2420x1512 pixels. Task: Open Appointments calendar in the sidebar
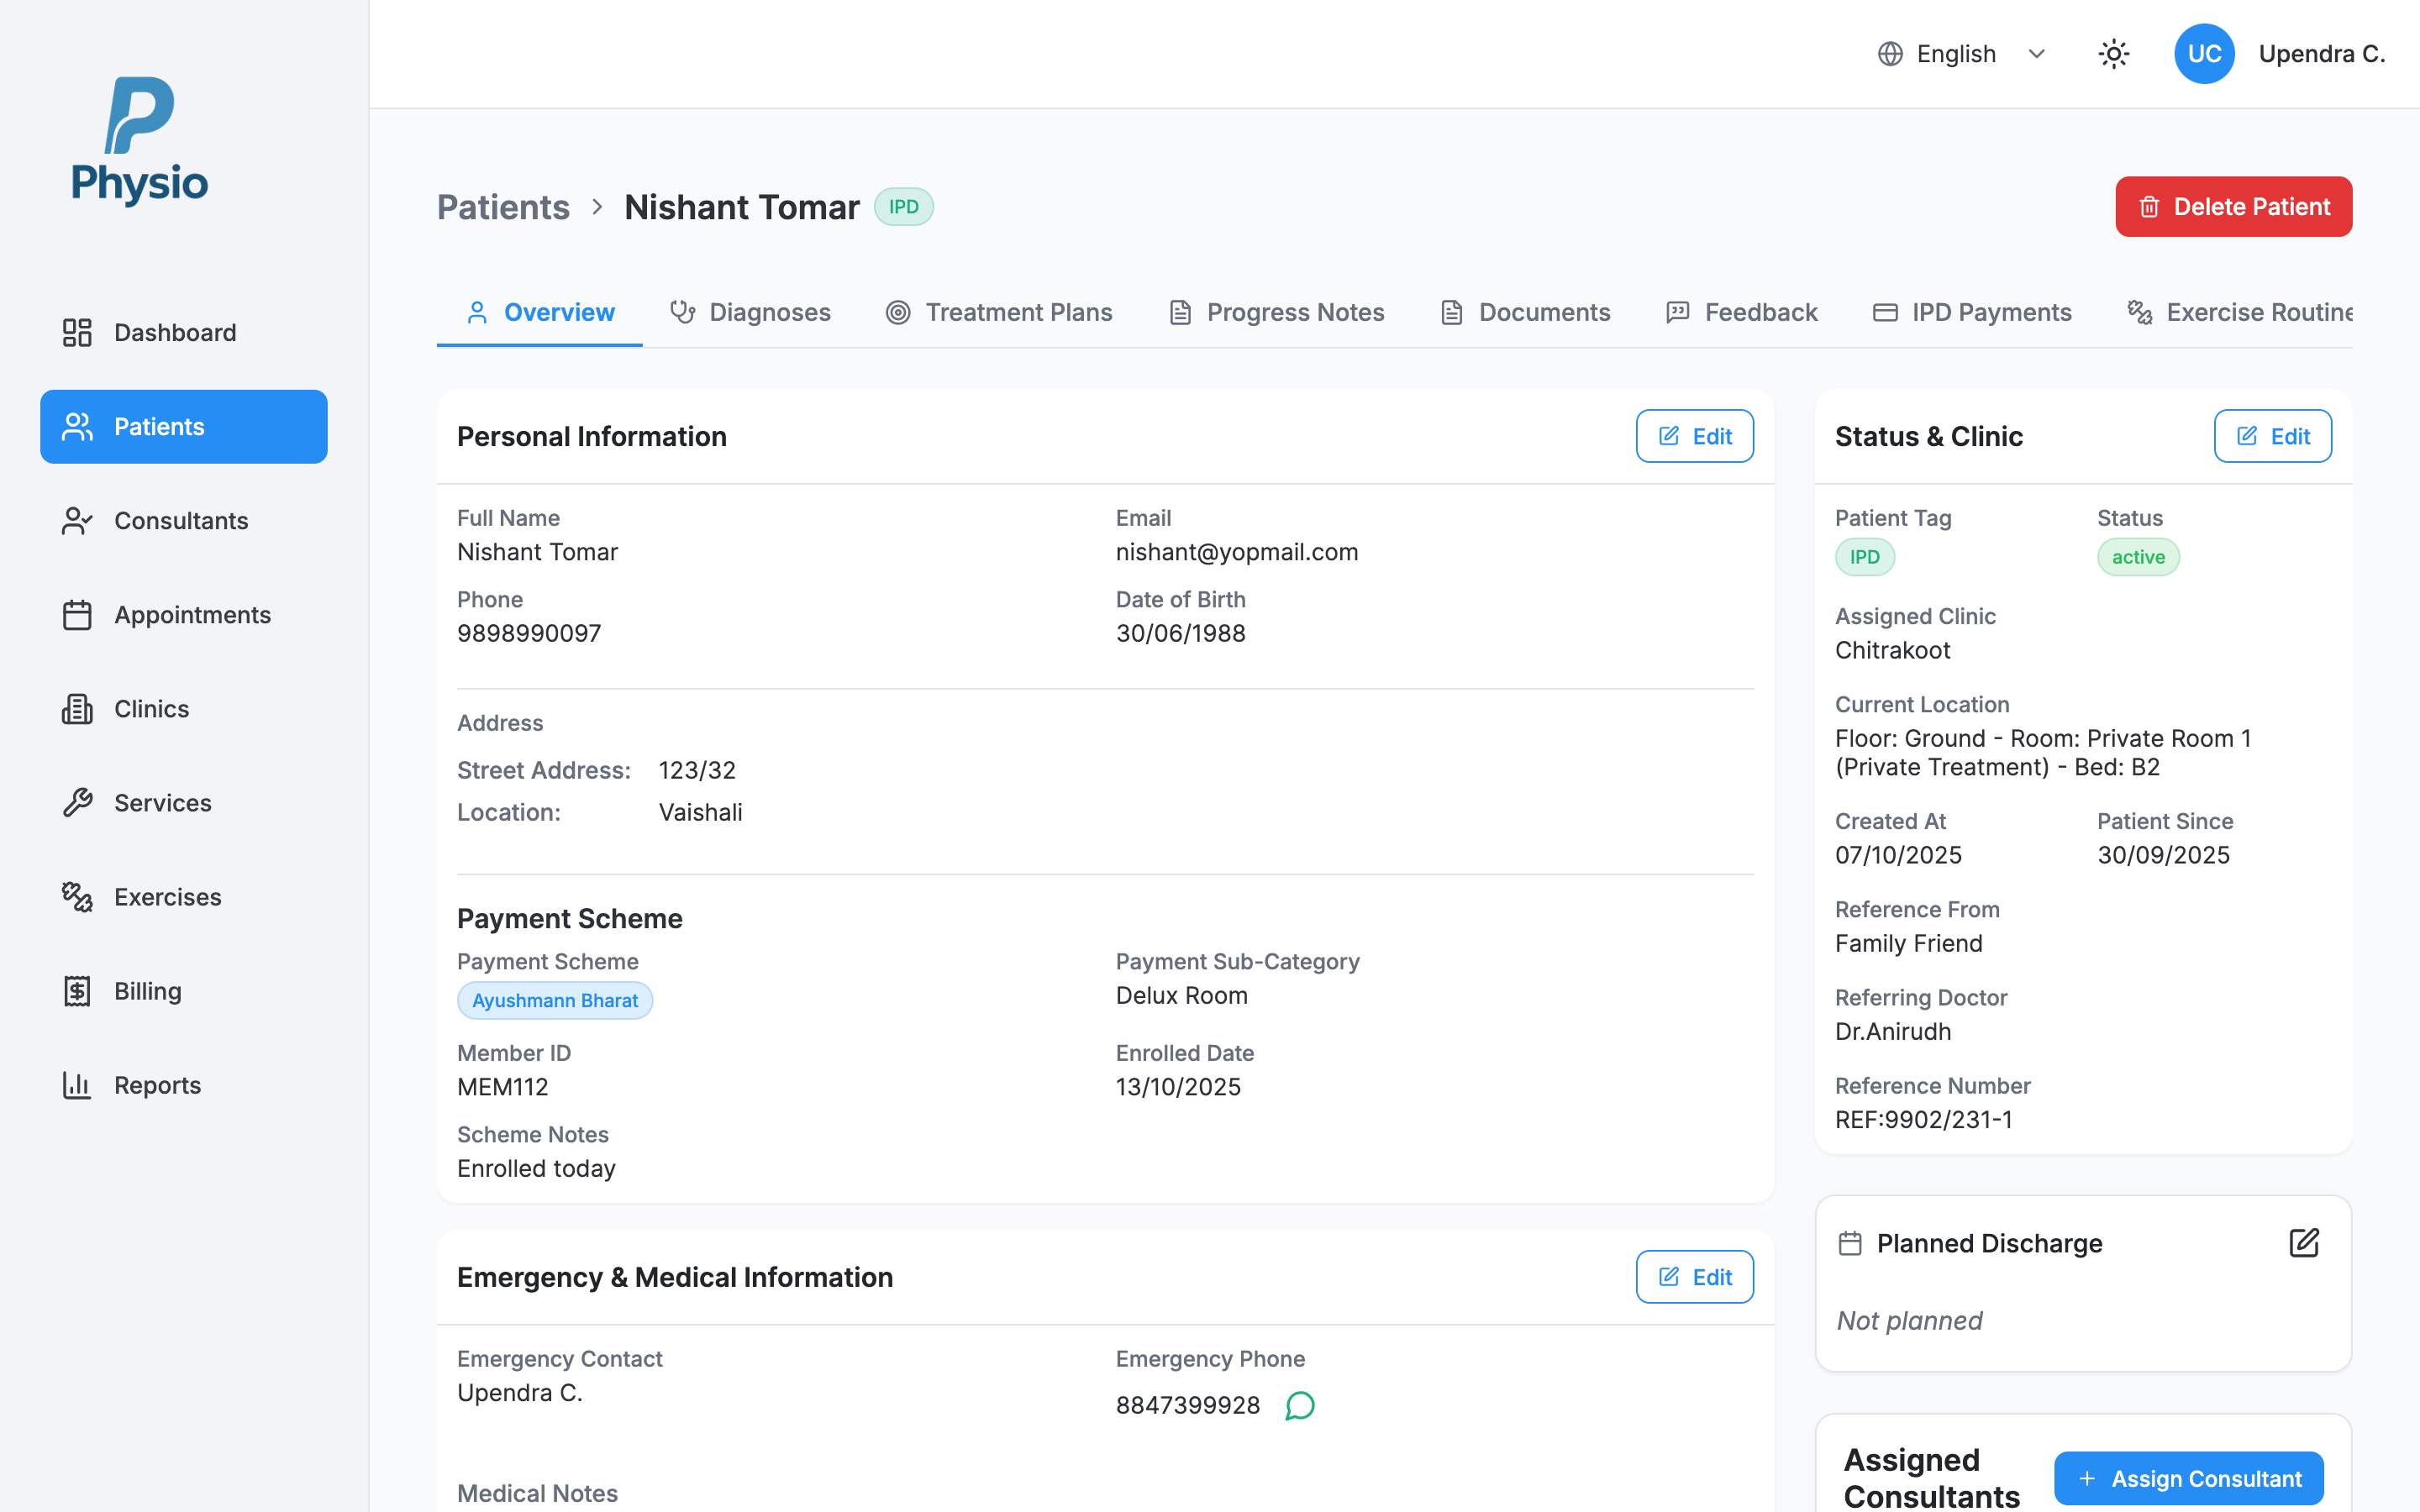(x=192, y=614)
